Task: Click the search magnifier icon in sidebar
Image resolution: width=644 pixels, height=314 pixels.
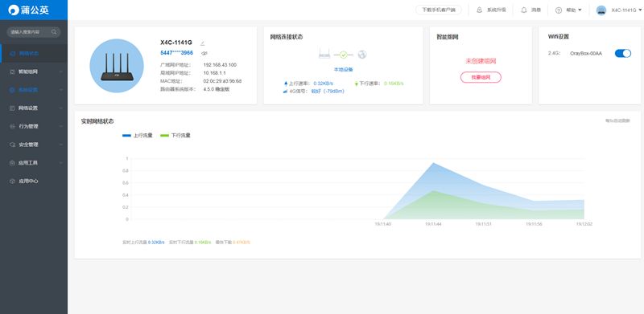Action: (54, 32)
